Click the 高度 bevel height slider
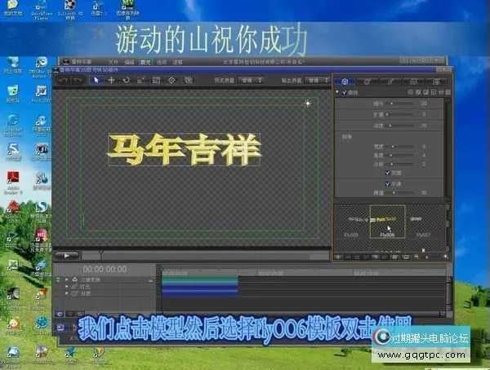This screenshot has width=490, height=370. click(x=400, y=155)
